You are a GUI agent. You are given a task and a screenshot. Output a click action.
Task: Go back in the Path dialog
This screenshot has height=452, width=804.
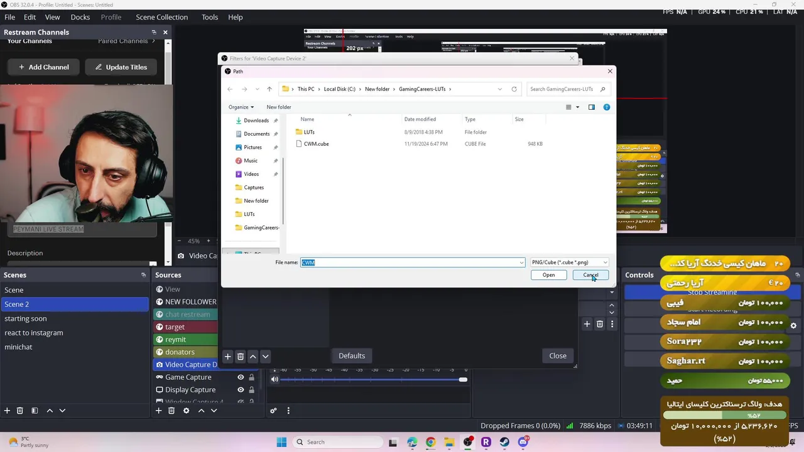[x=230, y=89]
